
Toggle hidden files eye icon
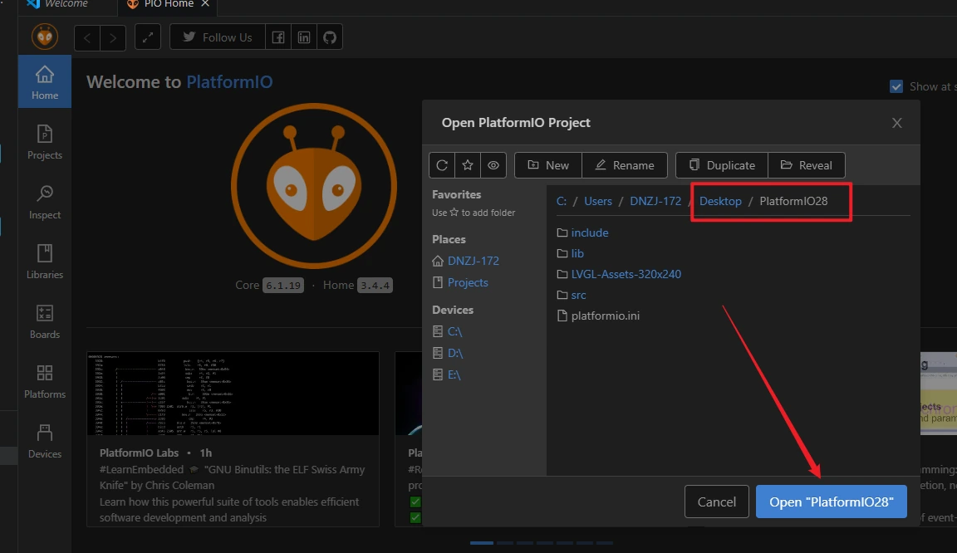[493, 165]
